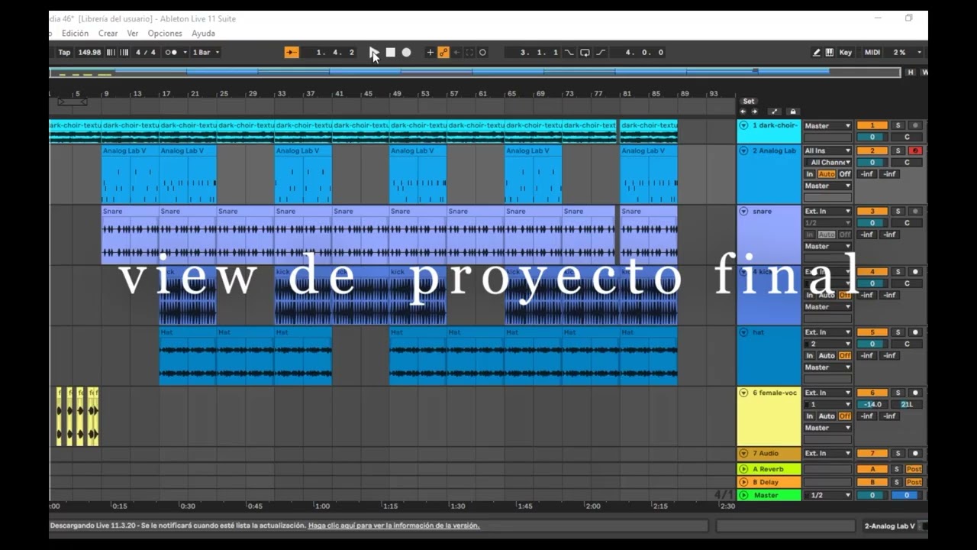Toggle the computer MIDI keyboard icon
The height and width of the screenshot is (550, 977).
(830, 52)
